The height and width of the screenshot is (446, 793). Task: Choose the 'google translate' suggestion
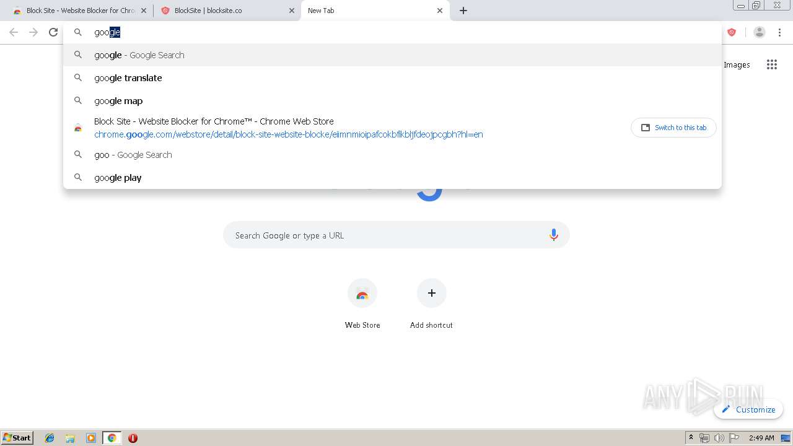tap(392, 78)
